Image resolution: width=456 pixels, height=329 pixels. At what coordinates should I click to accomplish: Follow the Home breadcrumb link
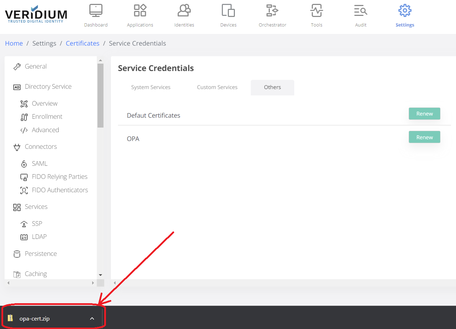[14, 43]
